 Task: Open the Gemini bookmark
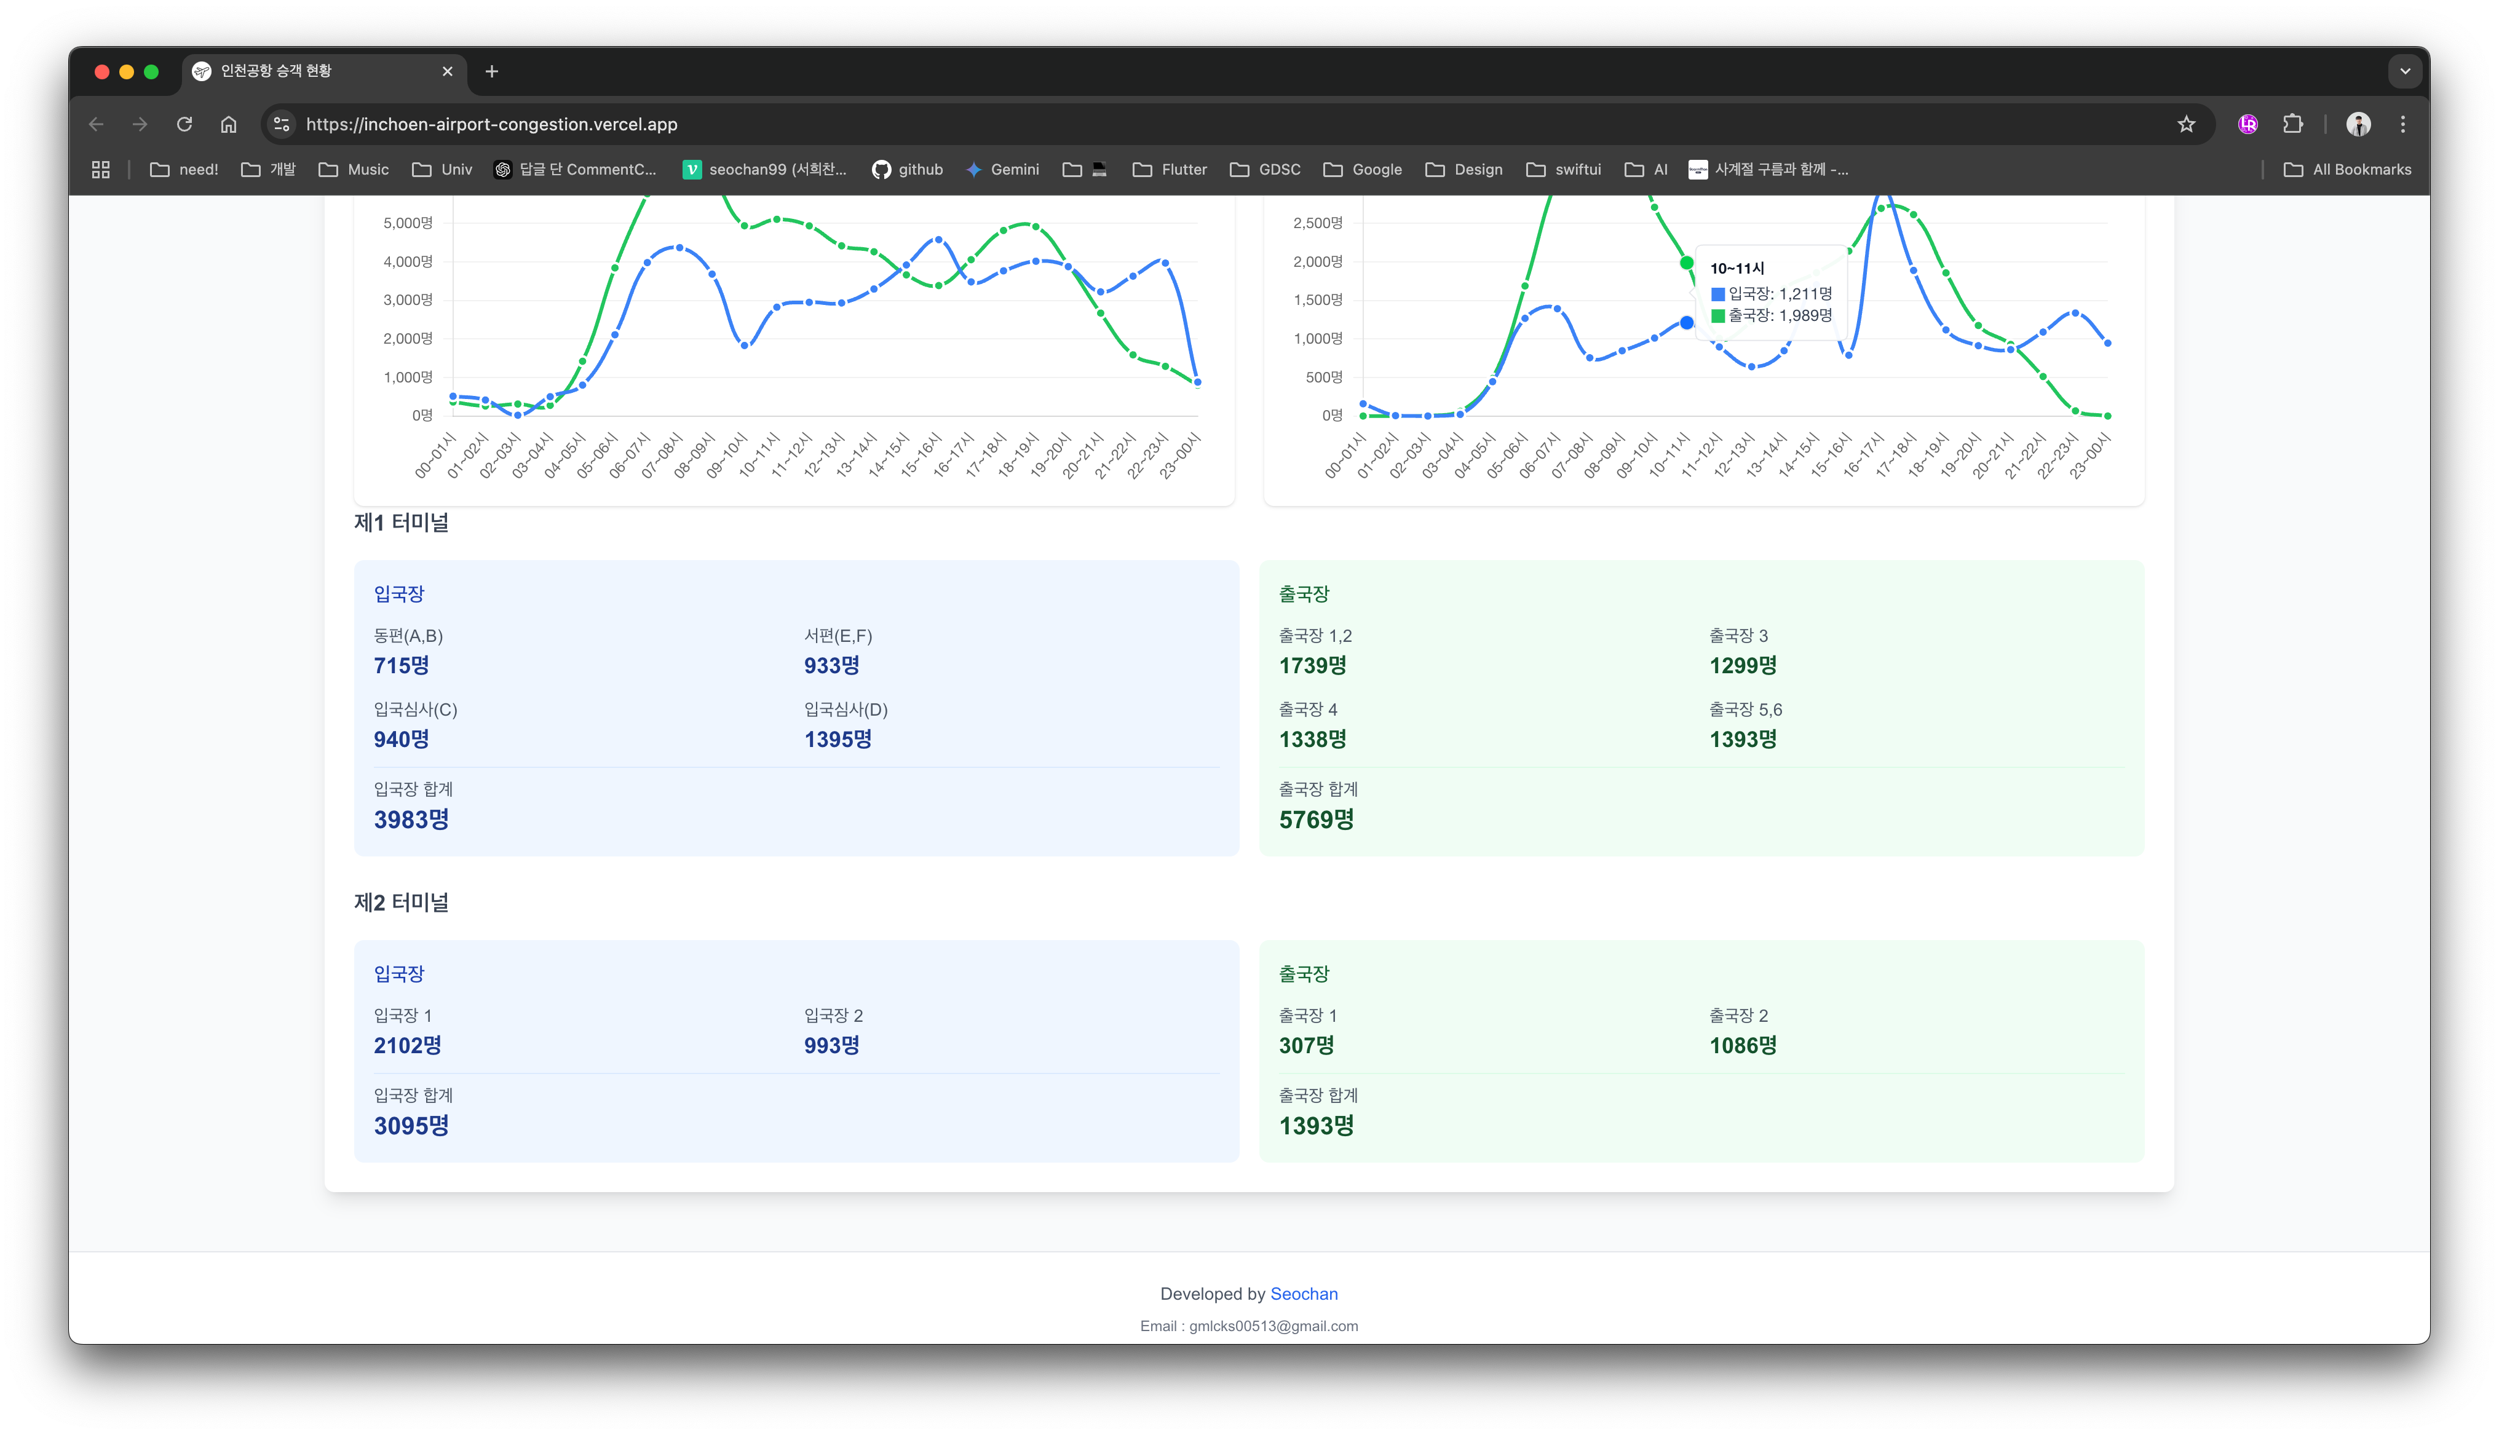tap(1002, 170)
